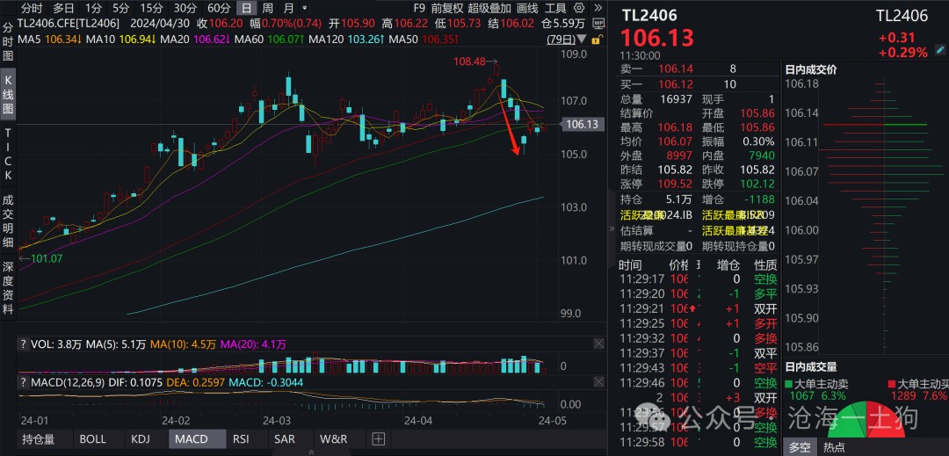Screen dimensions: 949x456
Task: Expand more periods dropdown after 月
Action: pos(303,8)
